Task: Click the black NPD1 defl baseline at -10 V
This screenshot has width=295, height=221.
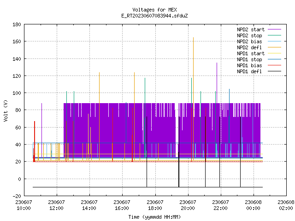Action: (147, 187)
